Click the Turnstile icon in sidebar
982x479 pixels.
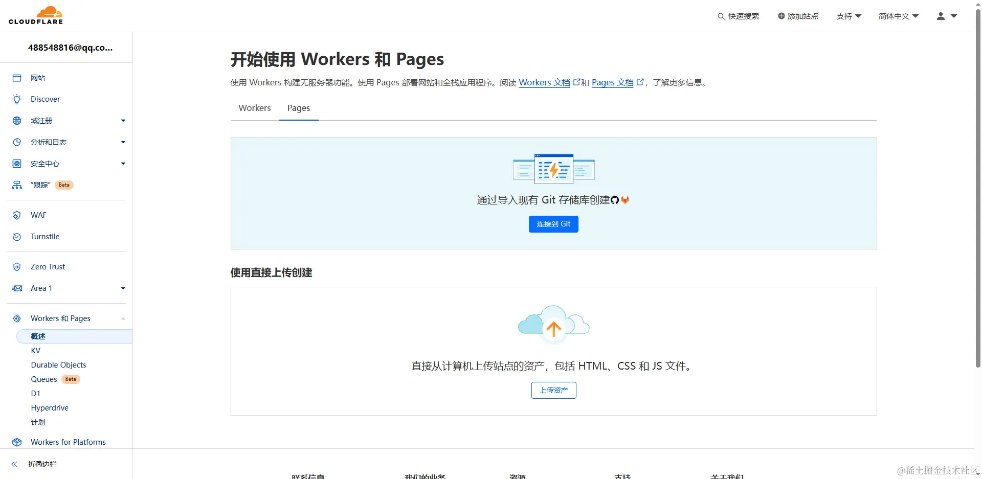tap(17, 237)
